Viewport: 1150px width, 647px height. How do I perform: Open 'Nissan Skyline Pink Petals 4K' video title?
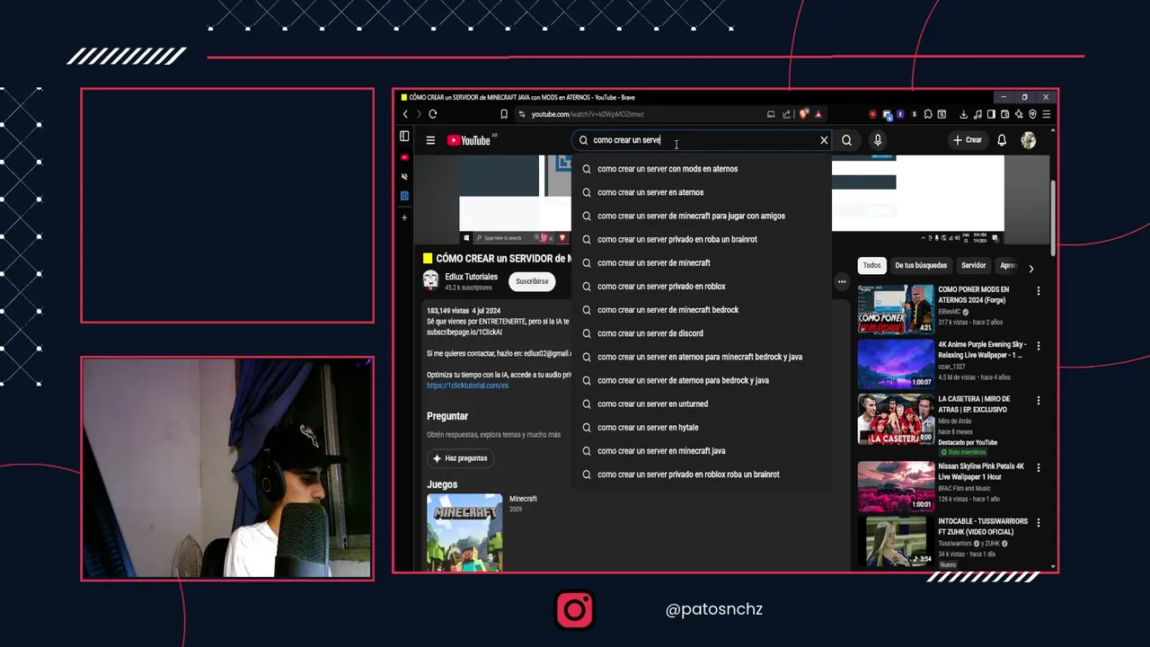(981, 472)
